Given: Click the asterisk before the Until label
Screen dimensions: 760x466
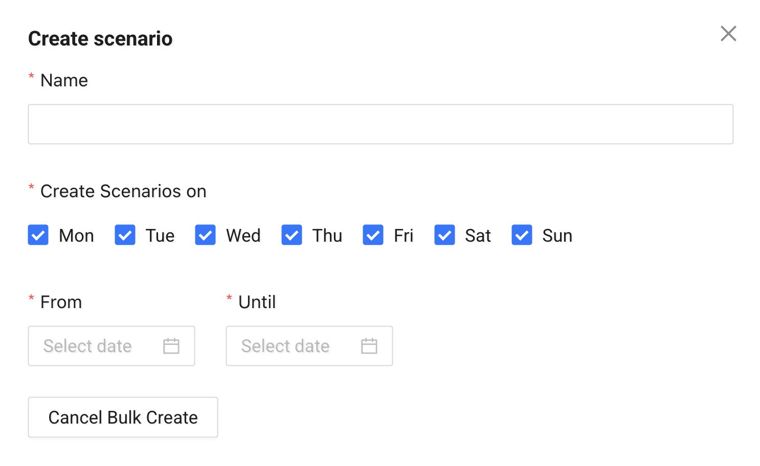Looking at the screenshot, I should coord(229,298).
